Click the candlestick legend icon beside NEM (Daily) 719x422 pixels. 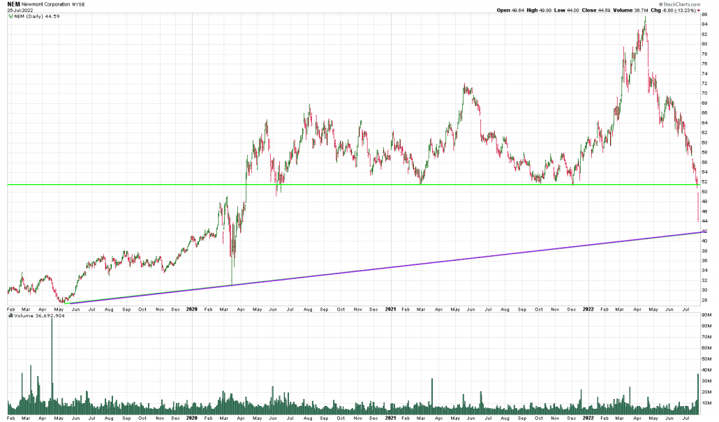pos(10,17)
